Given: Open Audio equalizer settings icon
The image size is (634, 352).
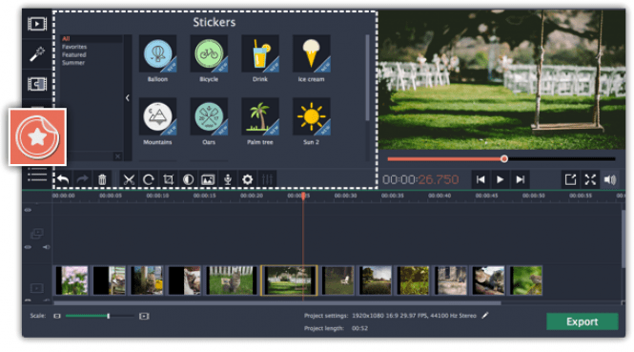Looking at the screenshot, I should [x=267, y=179].
